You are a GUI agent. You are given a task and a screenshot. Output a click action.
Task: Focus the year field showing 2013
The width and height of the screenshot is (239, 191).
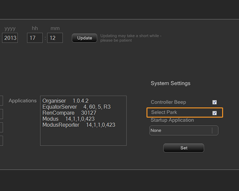coord(10,38)
